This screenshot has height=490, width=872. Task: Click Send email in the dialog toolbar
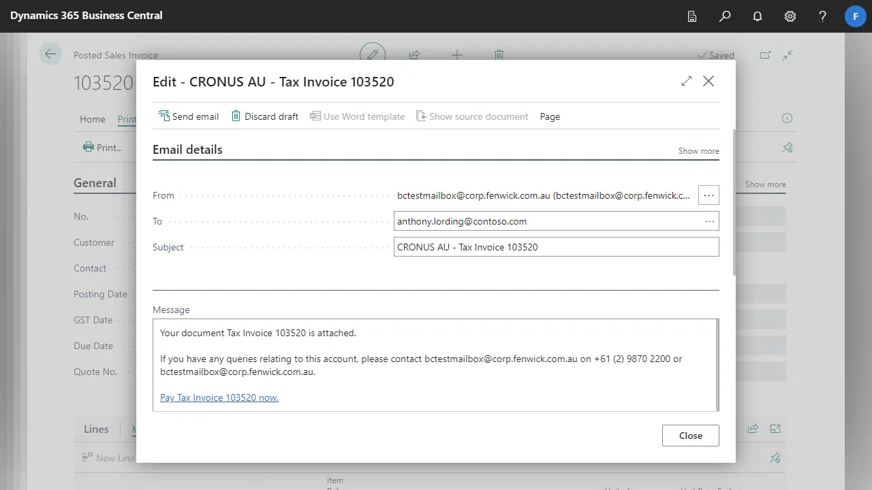click(189, 116)
